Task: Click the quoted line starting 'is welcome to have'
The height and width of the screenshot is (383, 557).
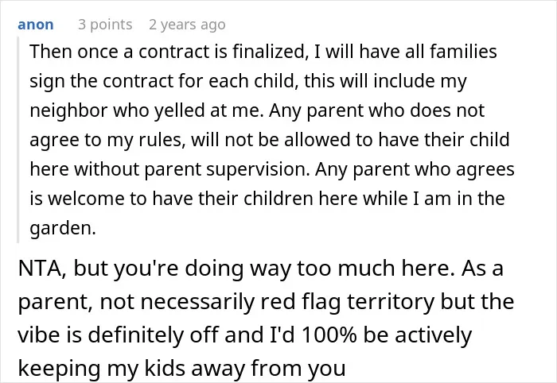Action: pos(267,199)
